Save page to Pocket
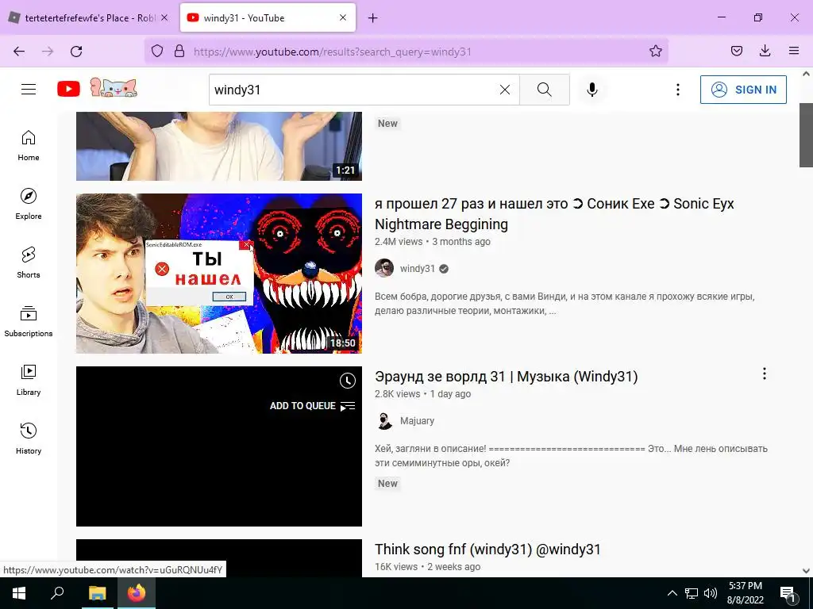 pos(737,52)
